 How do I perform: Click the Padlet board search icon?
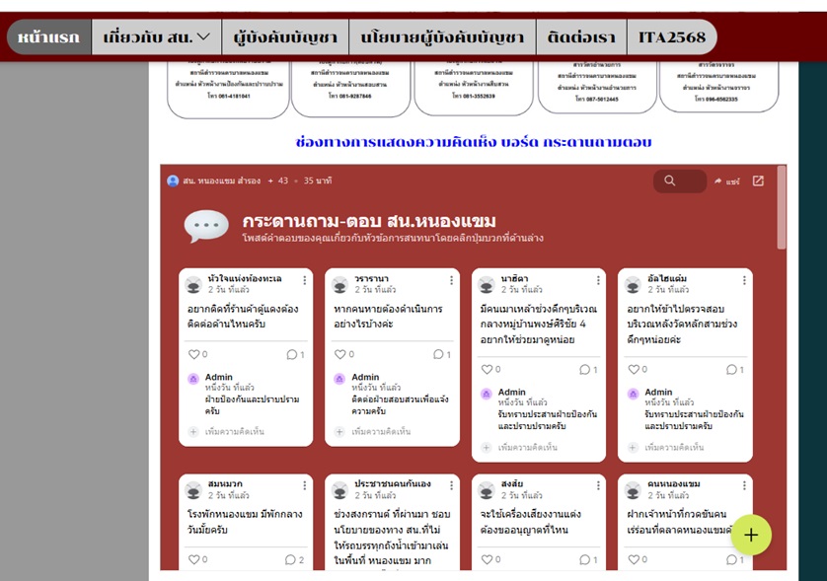tap(670, 182)
